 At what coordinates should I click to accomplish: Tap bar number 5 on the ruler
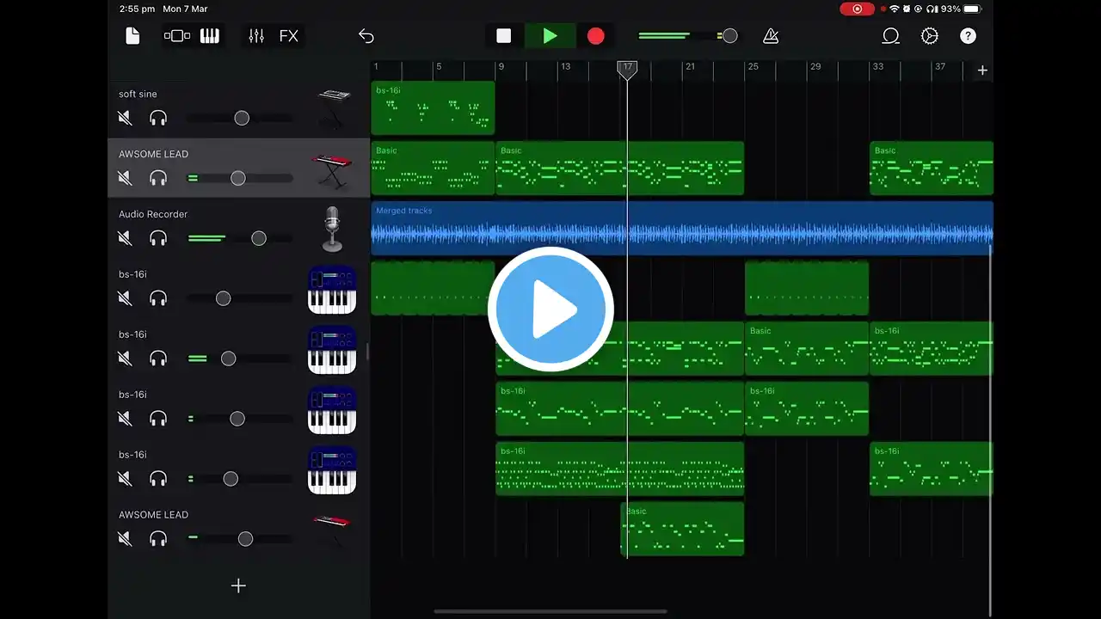[439, 66]
